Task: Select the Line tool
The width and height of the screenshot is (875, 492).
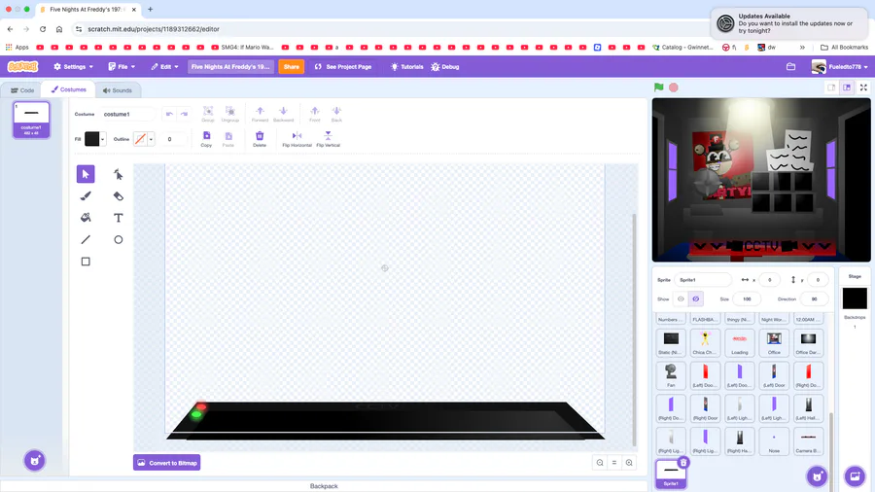Action: (x=86, y=239)
